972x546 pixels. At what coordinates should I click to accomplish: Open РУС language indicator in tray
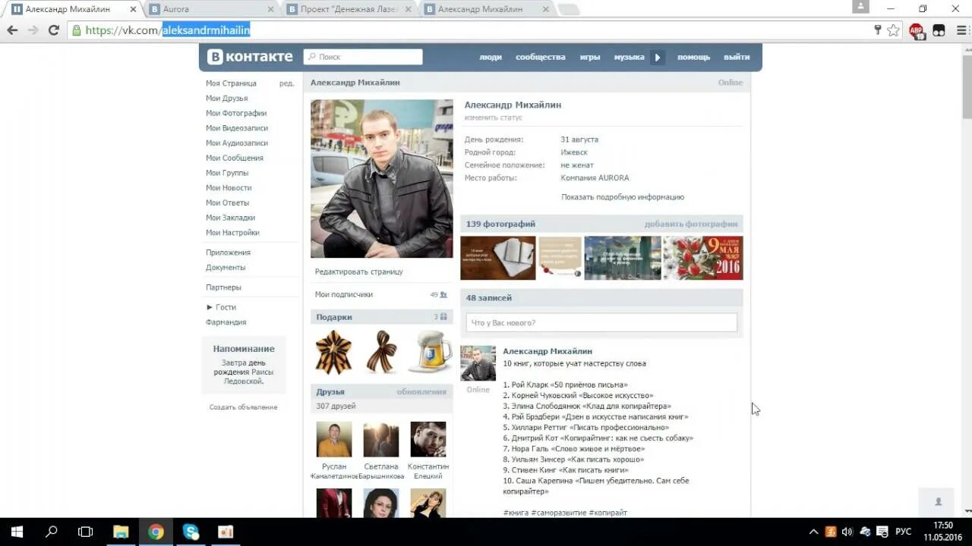point(904,532)
